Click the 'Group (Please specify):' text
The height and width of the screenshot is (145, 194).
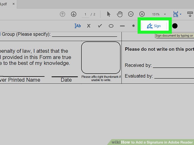pos(26,34)
